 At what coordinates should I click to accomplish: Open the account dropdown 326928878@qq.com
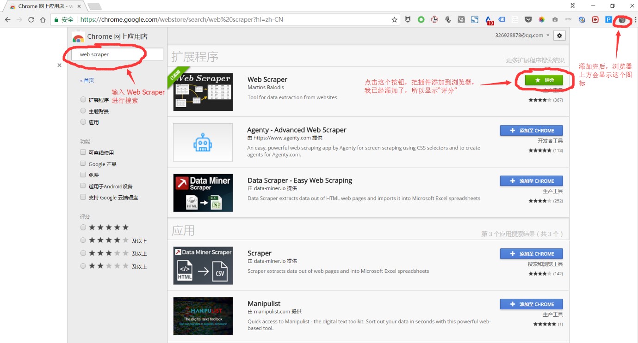pyautogui.click(x=522, y=36)
